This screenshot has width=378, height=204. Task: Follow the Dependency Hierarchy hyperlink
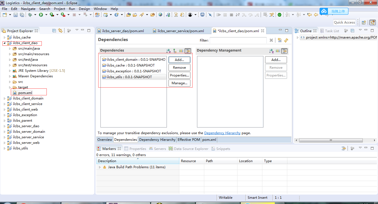tap(222, 133)
